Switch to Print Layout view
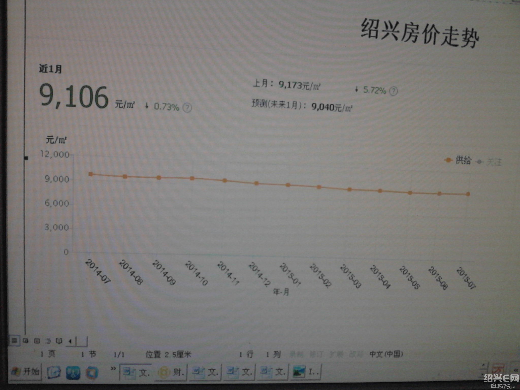The width and height of the screenshot is (520, 390). click(37, 342)
